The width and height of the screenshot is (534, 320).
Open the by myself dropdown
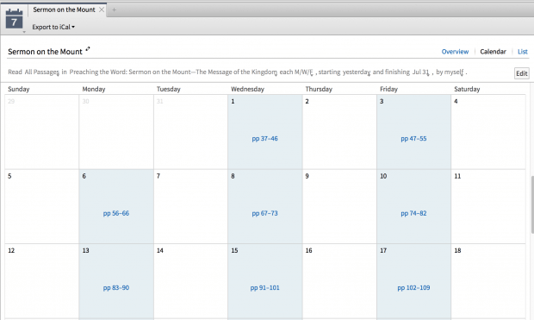[450, 72]
